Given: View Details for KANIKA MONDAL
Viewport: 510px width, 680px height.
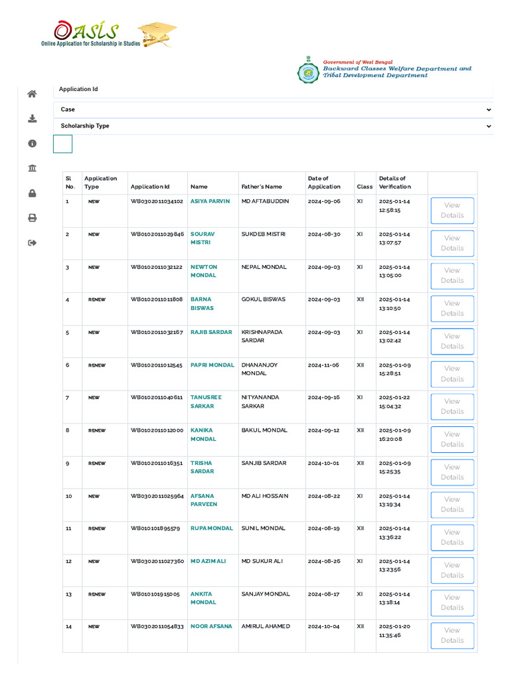Looking at the screenshot, I should pos(452,439).
